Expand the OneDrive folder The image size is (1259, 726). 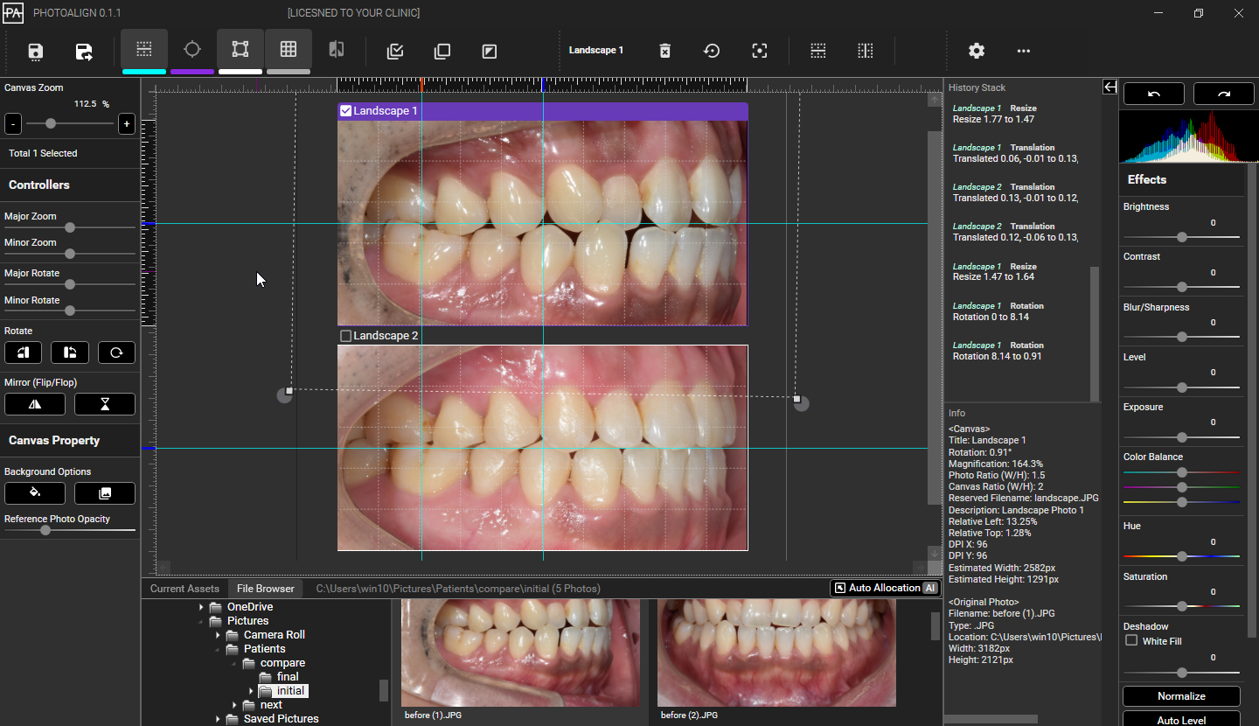point(200,607)
